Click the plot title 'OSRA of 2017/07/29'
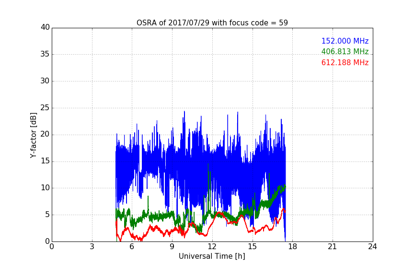Screen dimensions: 414x276 (x=212, y=23)
